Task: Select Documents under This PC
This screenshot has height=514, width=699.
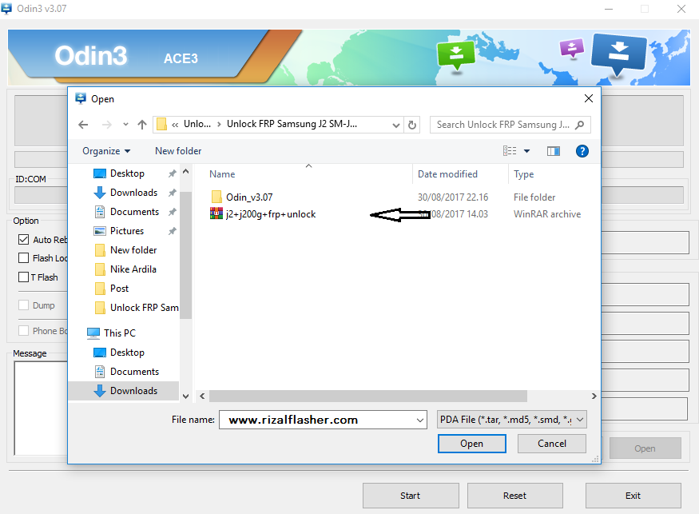Action: (134, 372)
